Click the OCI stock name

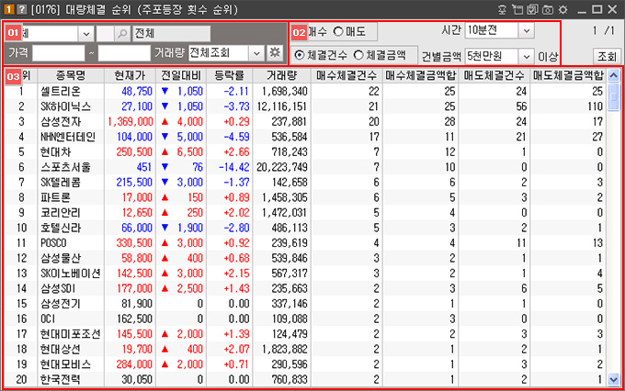tap(48, 318)
